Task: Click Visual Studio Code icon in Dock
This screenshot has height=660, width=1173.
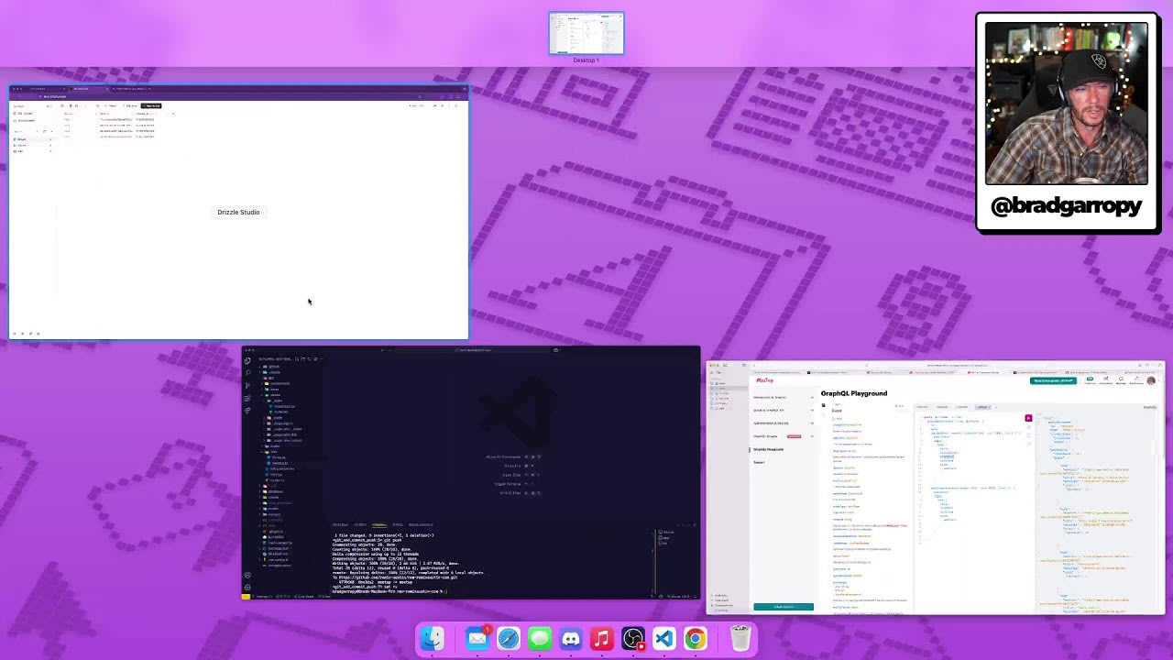Action: click(664, 638)
